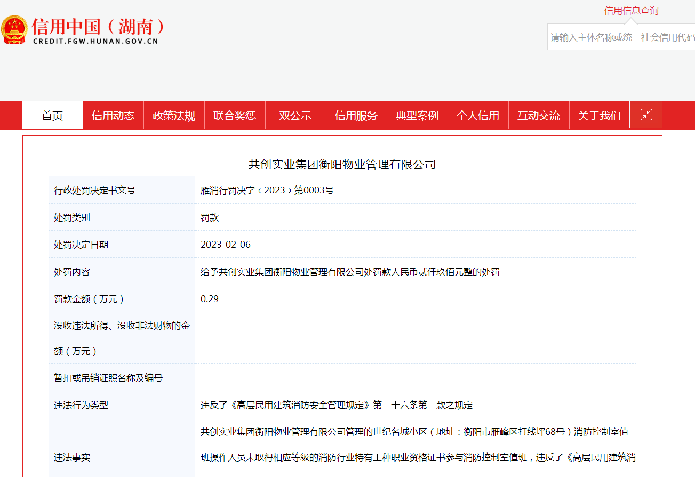Select the penalty content text 贰仟玖佰元整
The image size is (695, 477).
[x=436, y=272]
